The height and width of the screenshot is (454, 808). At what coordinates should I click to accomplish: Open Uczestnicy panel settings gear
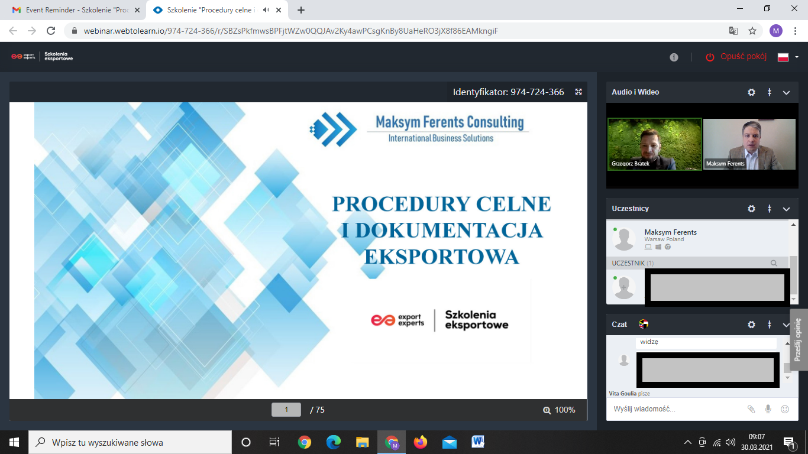pos(751,209)
